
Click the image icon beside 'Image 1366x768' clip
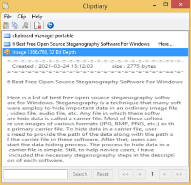(7, 52)
